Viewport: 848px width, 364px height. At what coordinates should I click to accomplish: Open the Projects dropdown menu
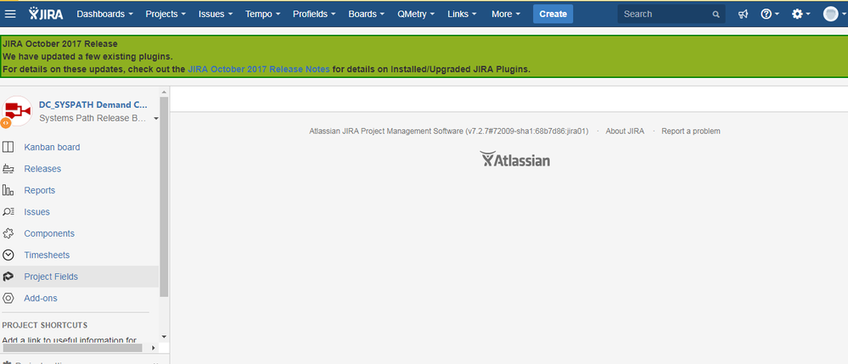[166, 14]
